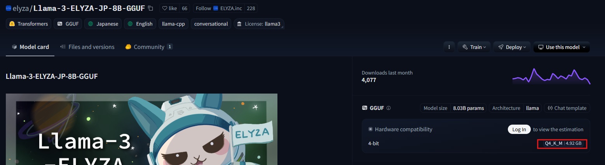Image resolution: width=605 pixels, height=165 pixels.
Task: Follow ELYZA.inc organization
Action: 225,8
